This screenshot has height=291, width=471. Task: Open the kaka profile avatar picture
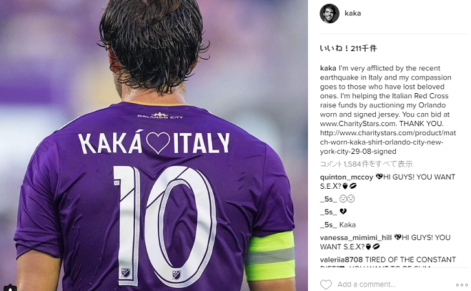click(x=329, y=14)
